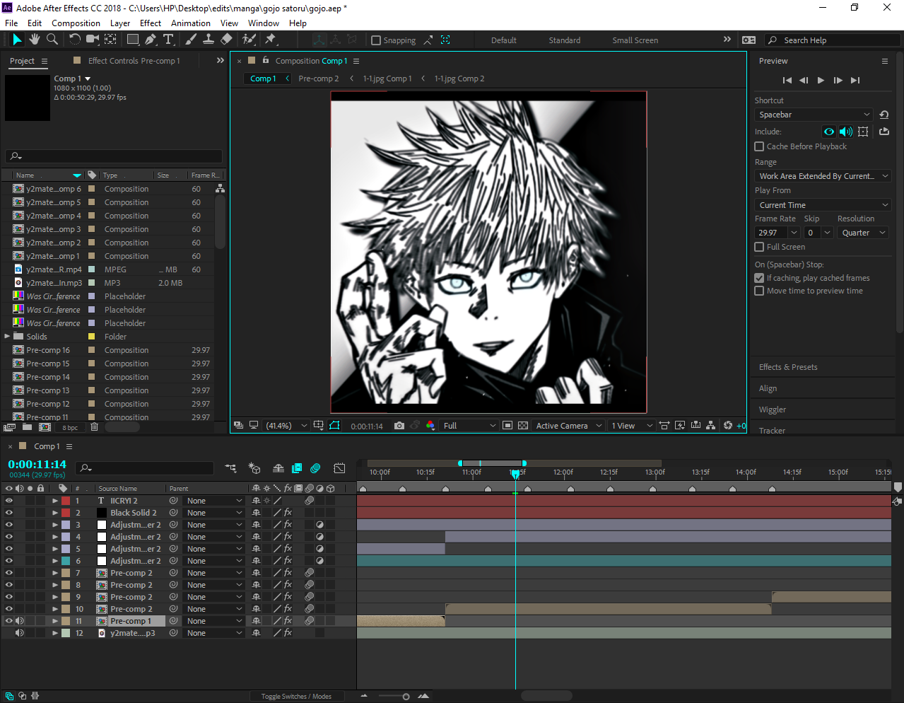The height and width of the screenshot is (703, 904).
Task: Click the Play button in Preview panel
Action: pos(821,81)
